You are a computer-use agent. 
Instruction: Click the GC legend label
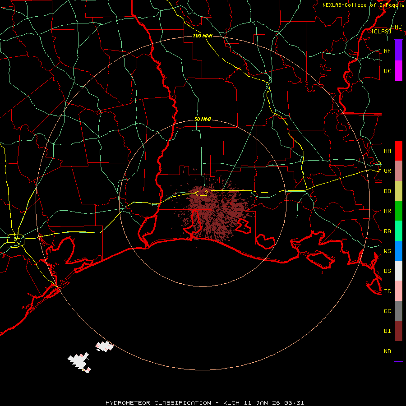[x=387, y=311]
